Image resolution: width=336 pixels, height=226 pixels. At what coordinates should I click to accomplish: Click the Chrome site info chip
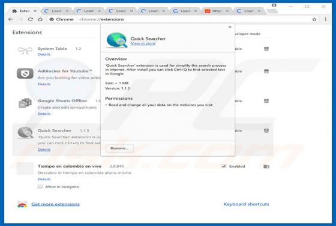click(x=62, y=19)
